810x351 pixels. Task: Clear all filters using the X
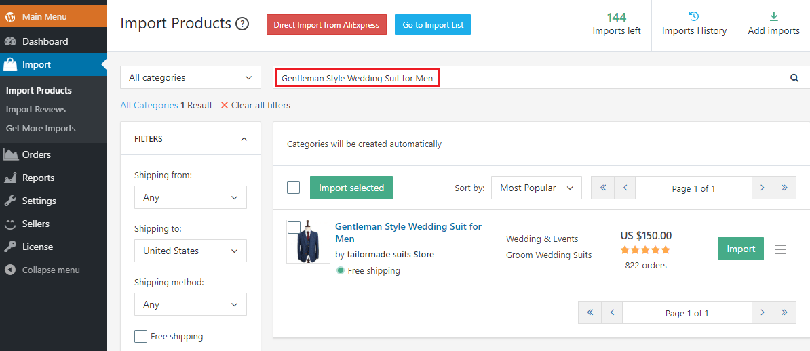tap(225, 105)
